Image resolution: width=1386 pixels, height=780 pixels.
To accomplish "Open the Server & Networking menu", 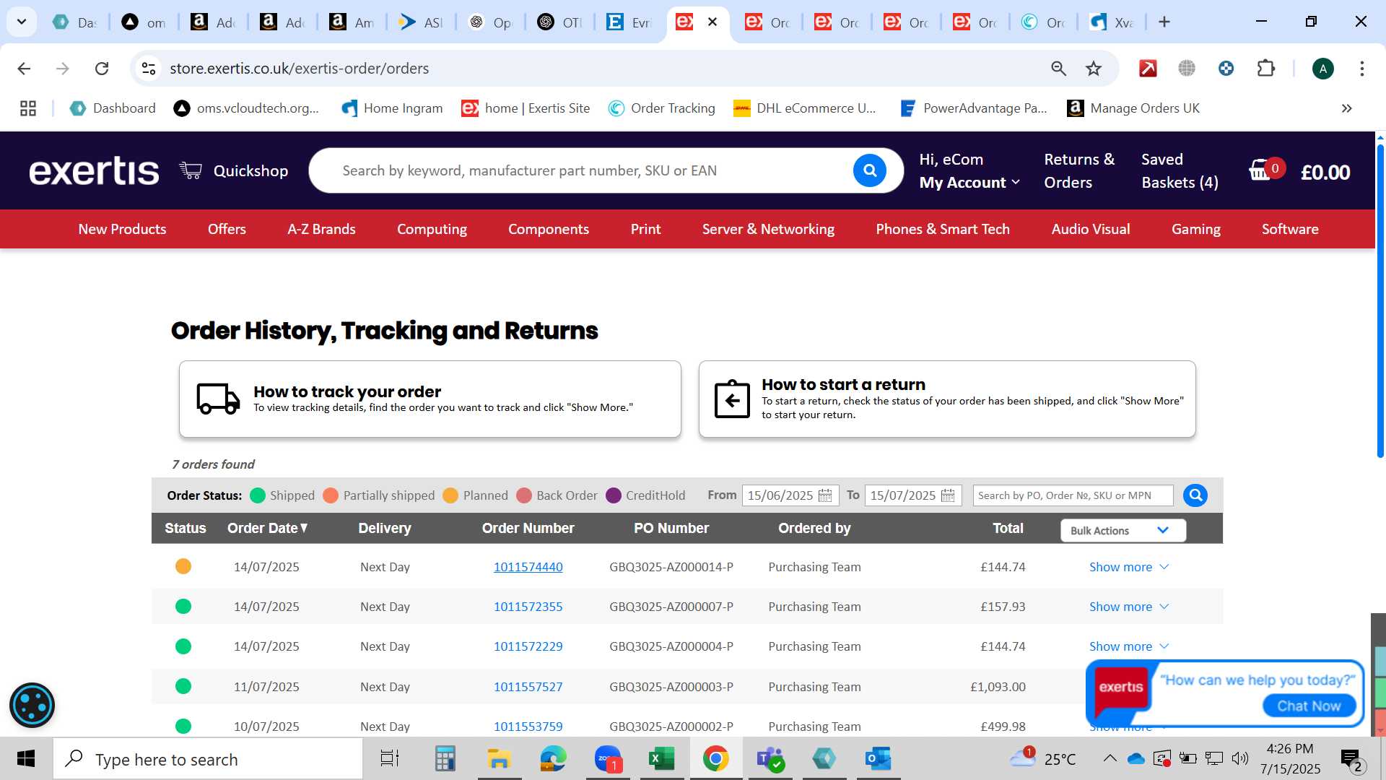I will pyautogui.click(x=768, y=229).
